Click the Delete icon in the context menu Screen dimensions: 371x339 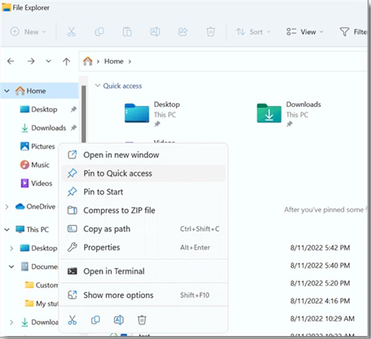(x=142, y=320)
